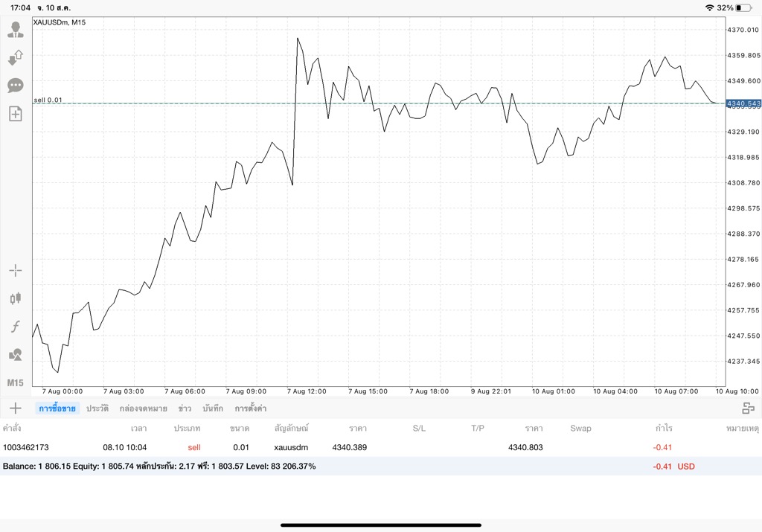Sort orders by กำไร profit column

pos(664,428)
